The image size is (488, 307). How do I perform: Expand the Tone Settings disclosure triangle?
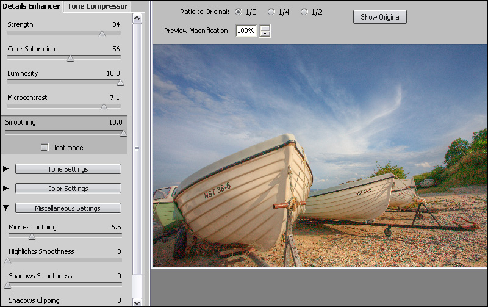point(6,169)
